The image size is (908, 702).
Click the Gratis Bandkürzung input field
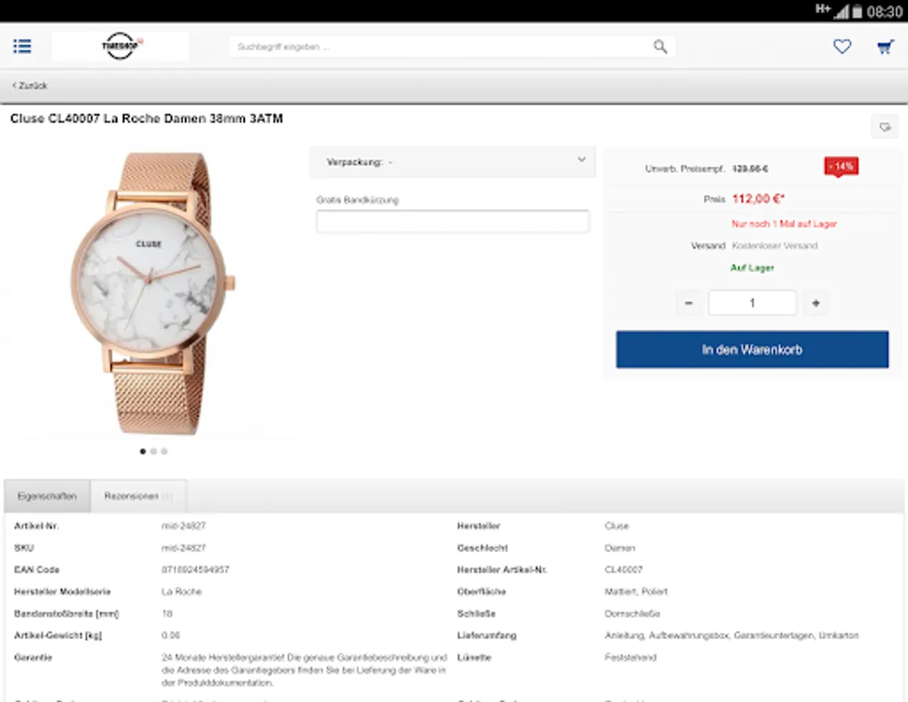tap(453, 222)
